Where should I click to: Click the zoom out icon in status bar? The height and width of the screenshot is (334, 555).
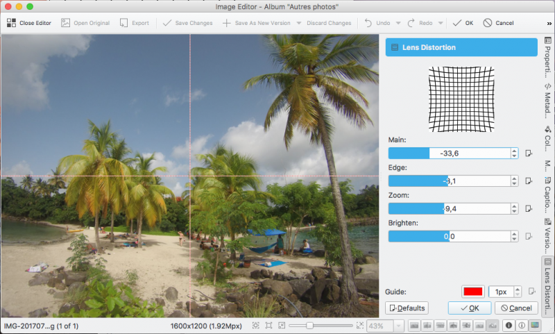tap(282, 326)
